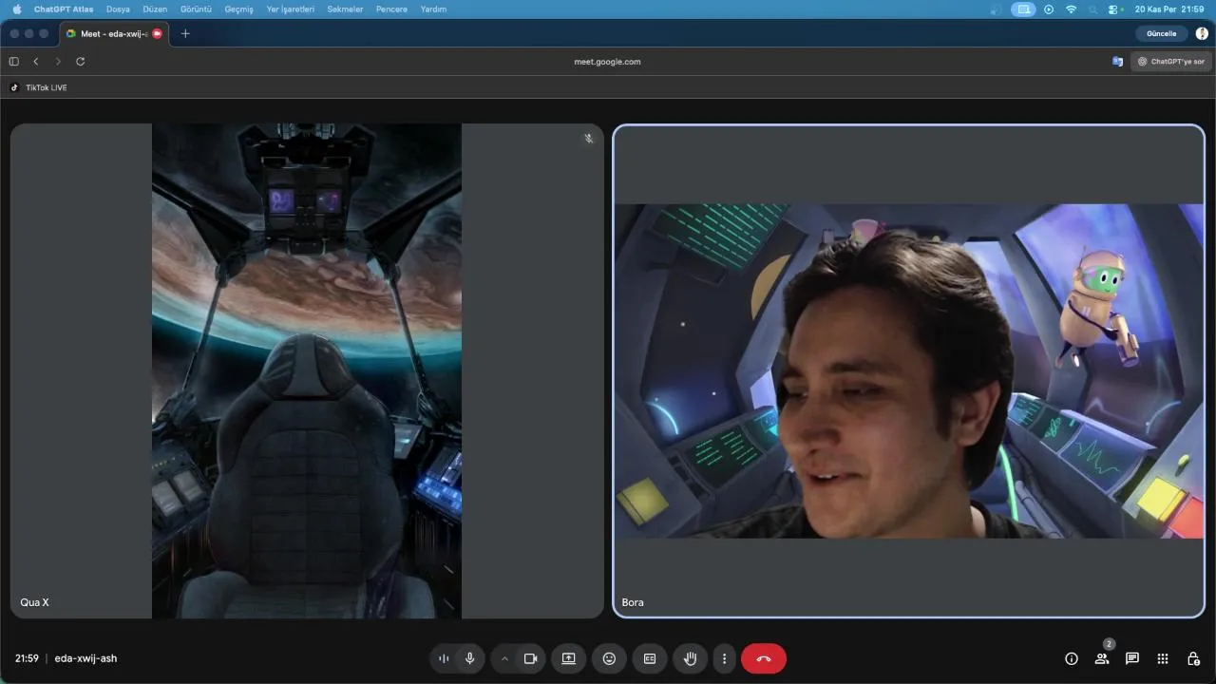Click the muted mic indicator on Qua X tile
This screenshot has width=1216, height=684.
click(589, 139)
